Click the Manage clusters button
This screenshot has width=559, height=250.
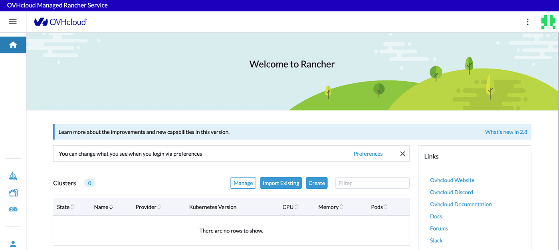click(243, 183)
